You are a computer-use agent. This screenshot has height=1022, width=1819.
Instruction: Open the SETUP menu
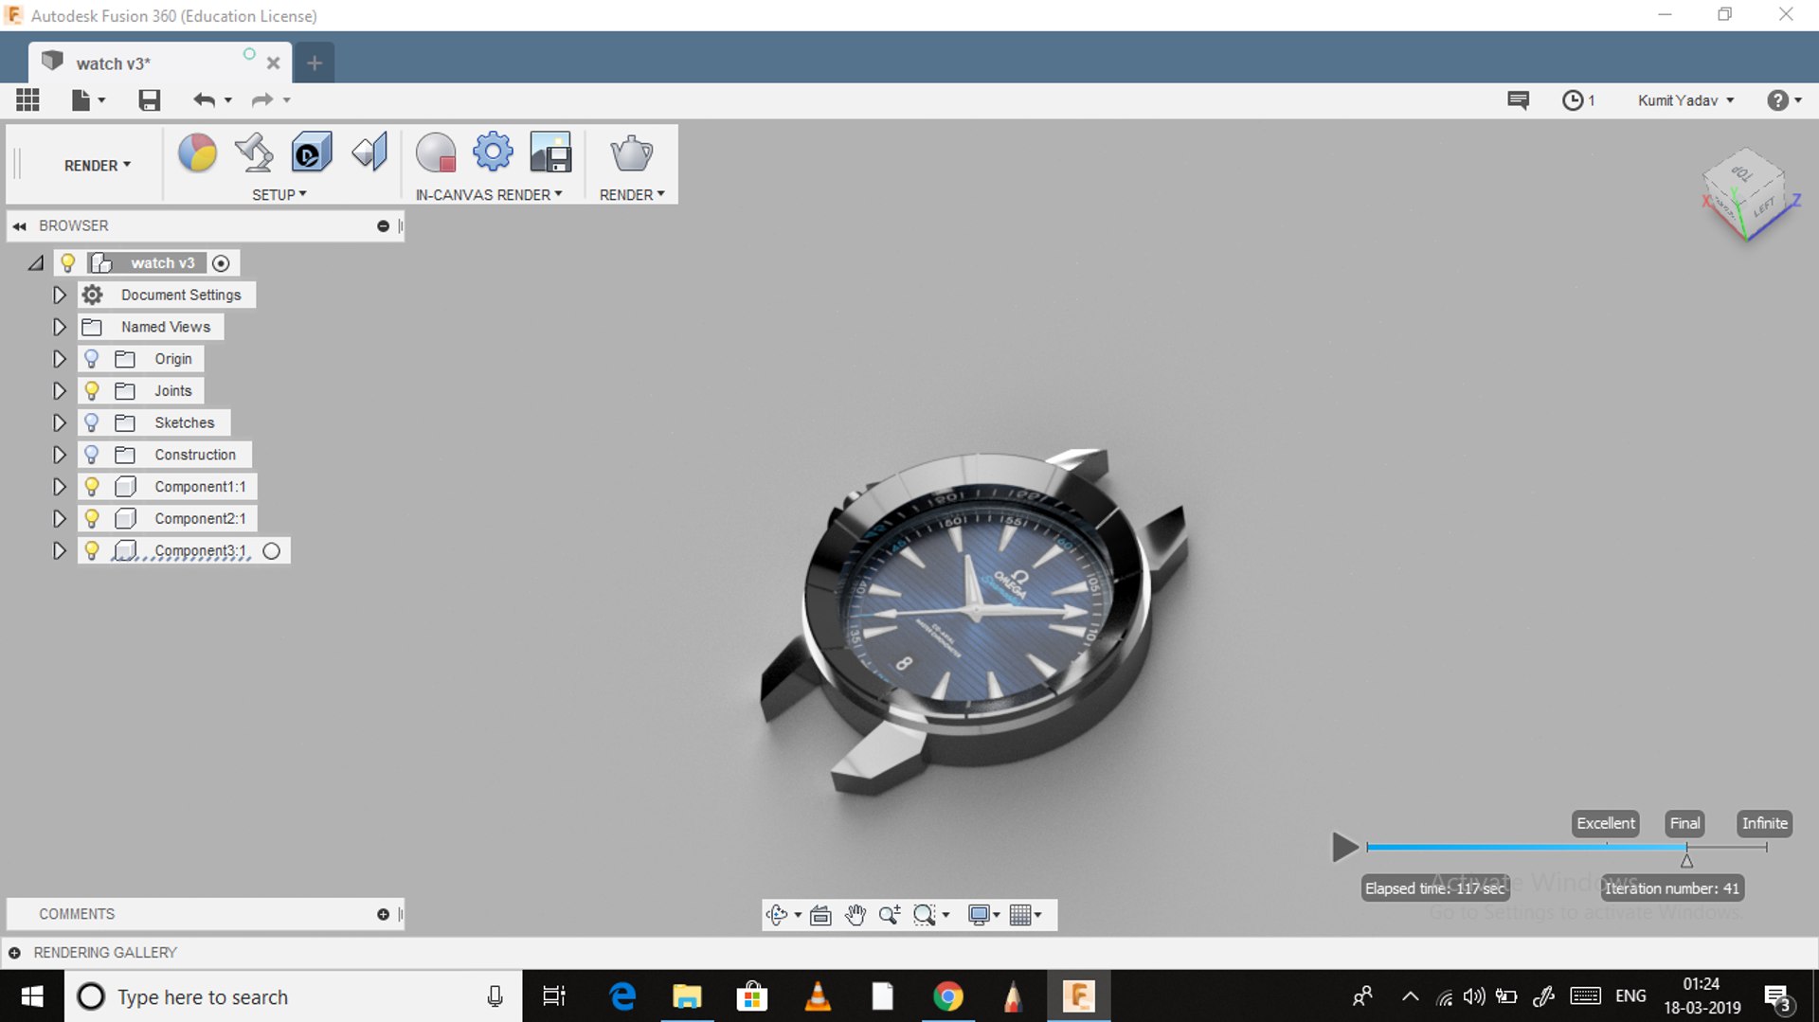(279, 194)
